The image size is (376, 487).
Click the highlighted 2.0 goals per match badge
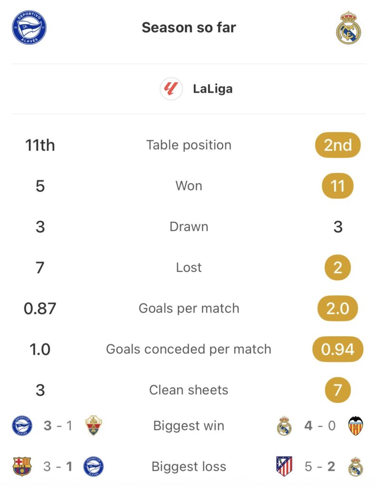click(x=337, y=308)
